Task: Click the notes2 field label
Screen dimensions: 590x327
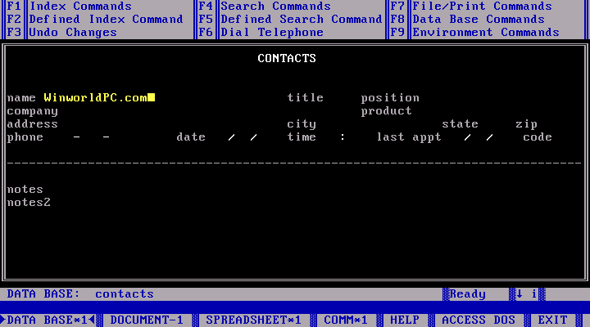Action: pyautogui.click(x=29, y=203)
